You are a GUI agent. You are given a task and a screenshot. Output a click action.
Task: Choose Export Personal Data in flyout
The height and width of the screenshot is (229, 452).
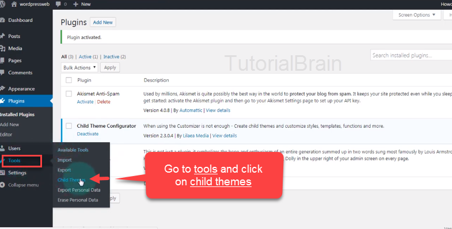[79, 190]
